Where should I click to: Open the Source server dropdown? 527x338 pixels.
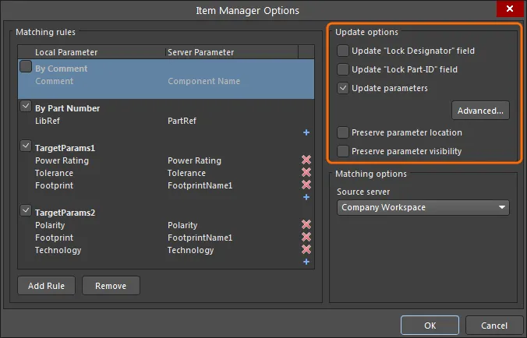pos(423,207)
